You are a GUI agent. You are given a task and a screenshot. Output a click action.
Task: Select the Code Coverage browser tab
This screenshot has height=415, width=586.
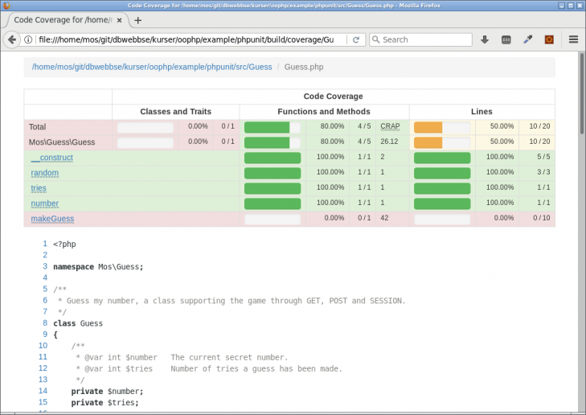tap(68, 20)
